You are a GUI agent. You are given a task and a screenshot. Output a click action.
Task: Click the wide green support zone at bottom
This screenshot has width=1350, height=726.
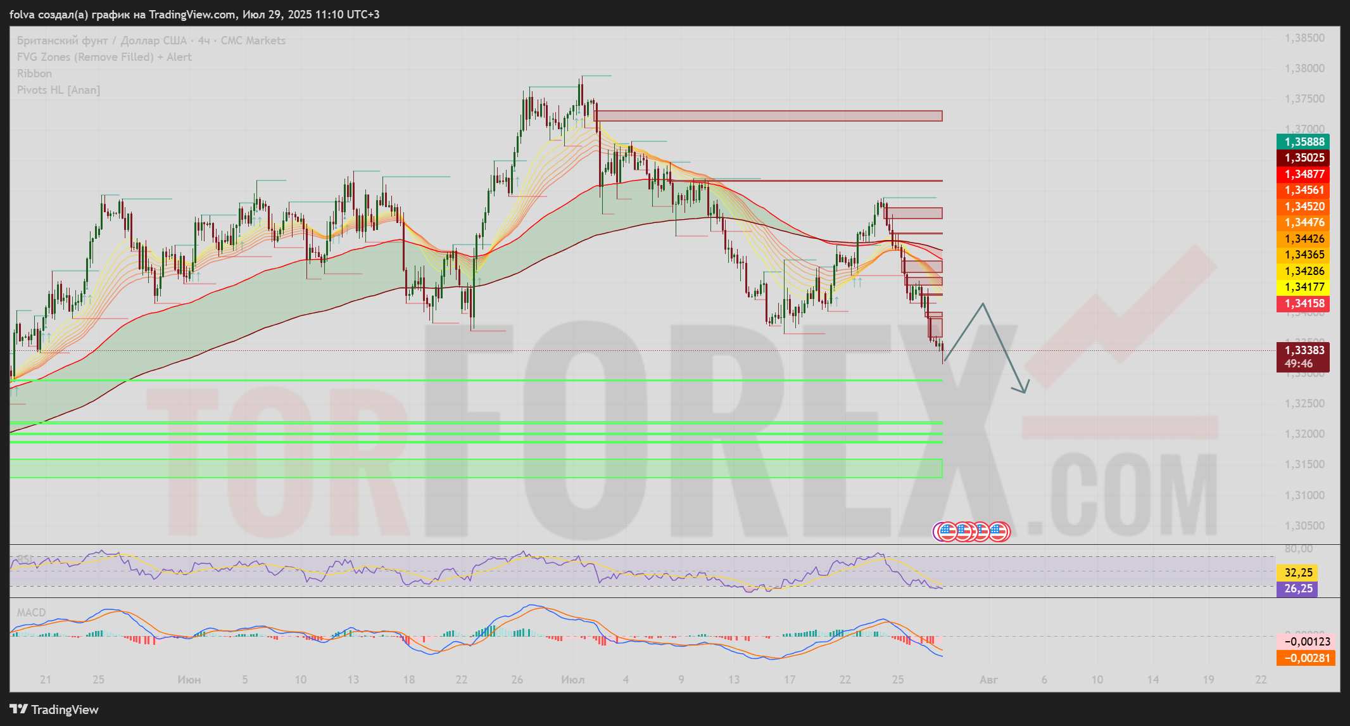coord(475,468)
